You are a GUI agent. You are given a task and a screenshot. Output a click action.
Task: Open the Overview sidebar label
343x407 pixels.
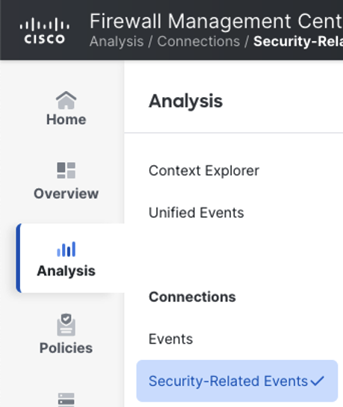[67, 193]
